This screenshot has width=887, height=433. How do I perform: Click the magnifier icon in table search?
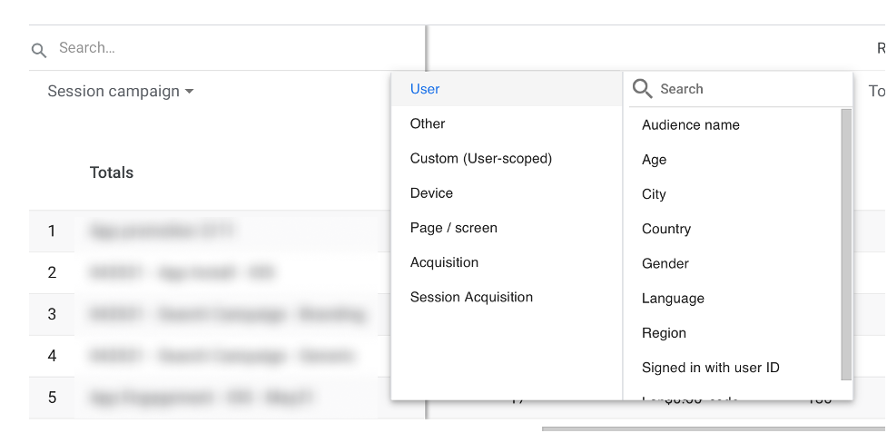[x=38, y=50]
